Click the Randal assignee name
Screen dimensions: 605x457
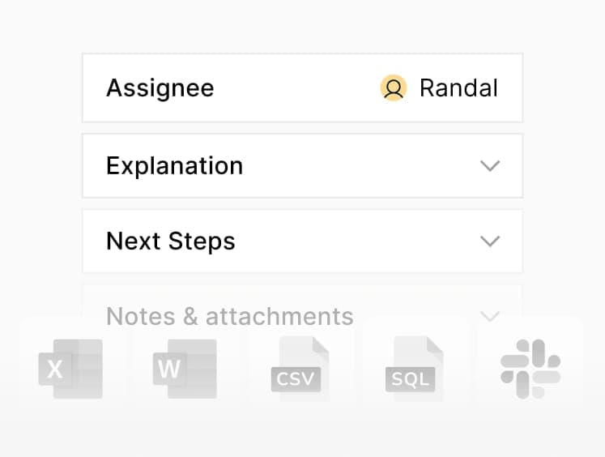[458, 88]
